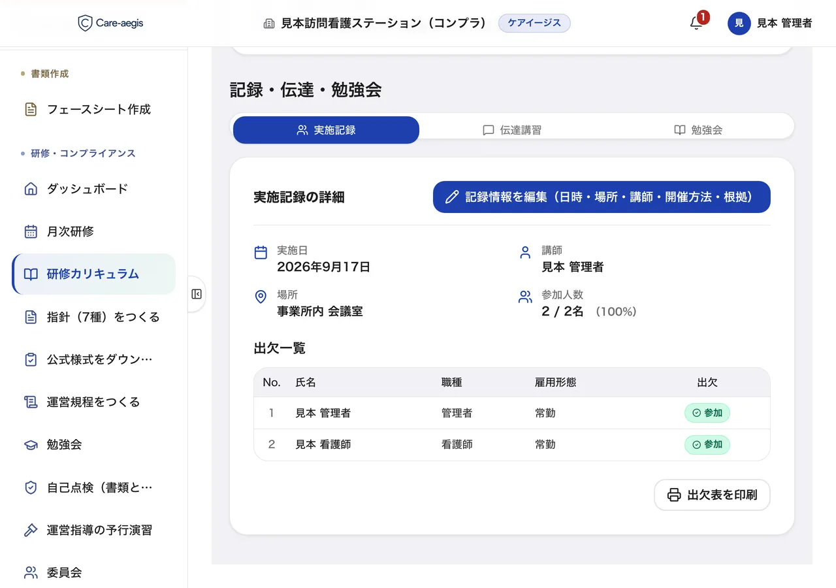Click the 見本訪問看護ステーション（コンプラ）title
The image size is (836, 588).
coord(384,24)
